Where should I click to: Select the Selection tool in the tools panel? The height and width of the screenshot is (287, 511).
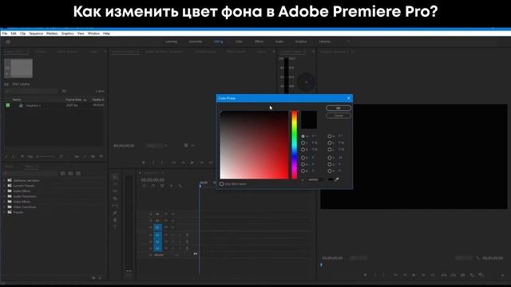tap(115, 177)
